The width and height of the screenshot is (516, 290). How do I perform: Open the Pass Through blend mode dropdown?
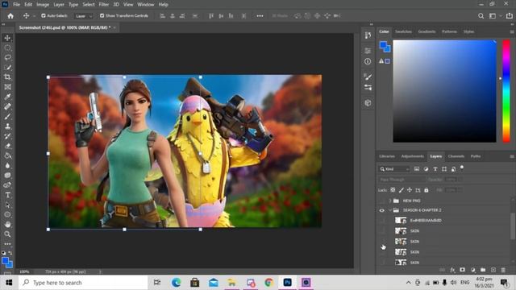pyautogui.click(x=402, y=180)
